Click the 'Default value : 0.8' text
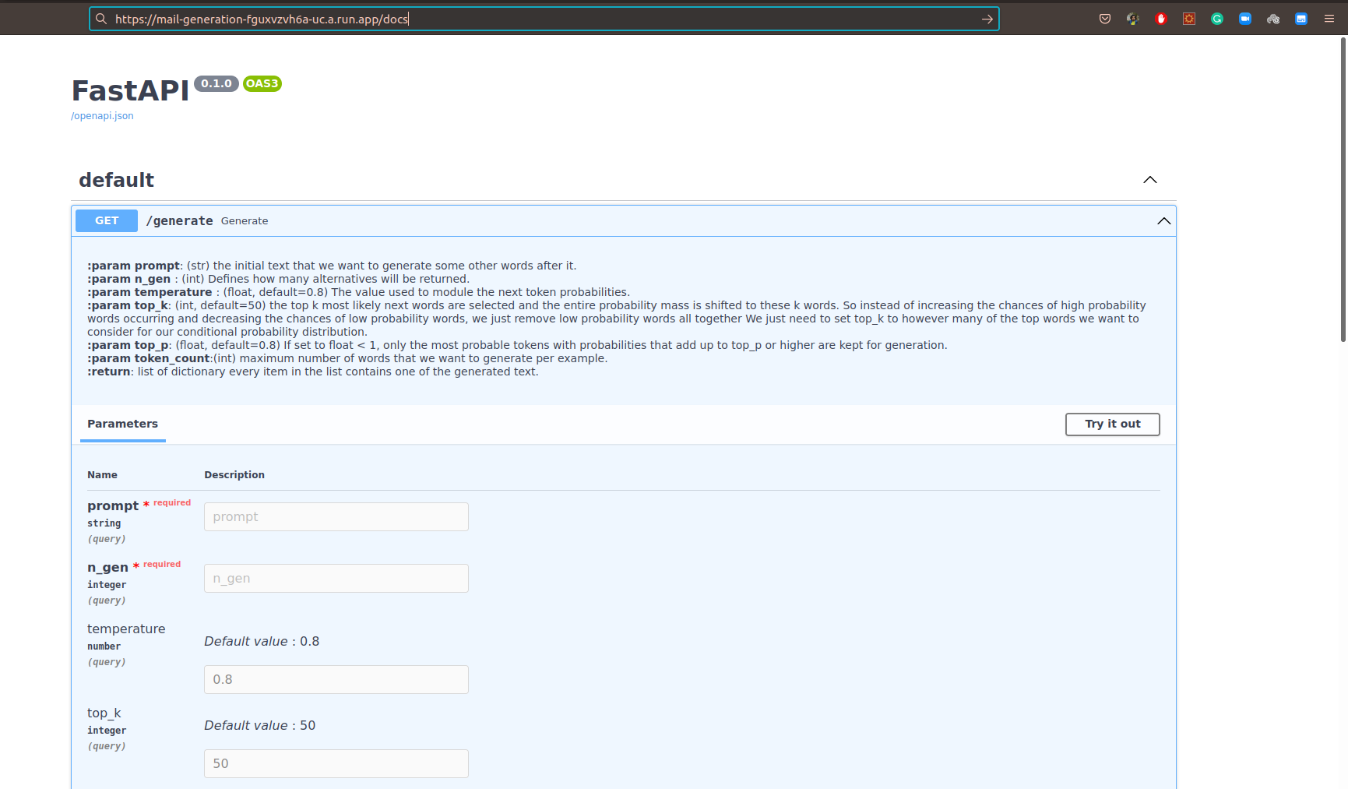Viewport: 1348px width, 789px height. (262, 642)
